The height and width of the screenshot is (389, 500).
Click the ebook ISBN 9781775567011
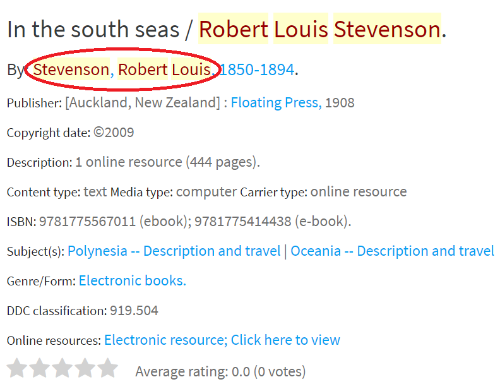[87, 222]
